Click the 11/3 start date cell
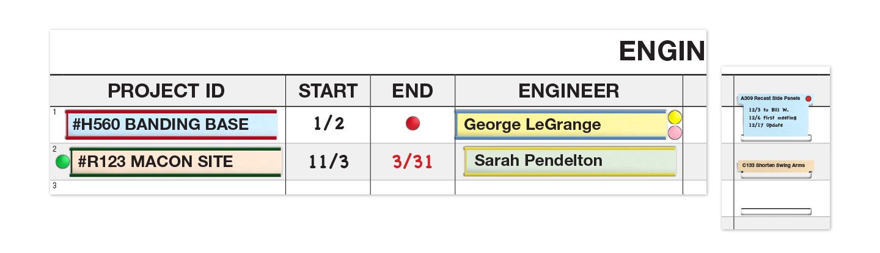The height and width of the screenshot is (253, 880). point(328,162)
